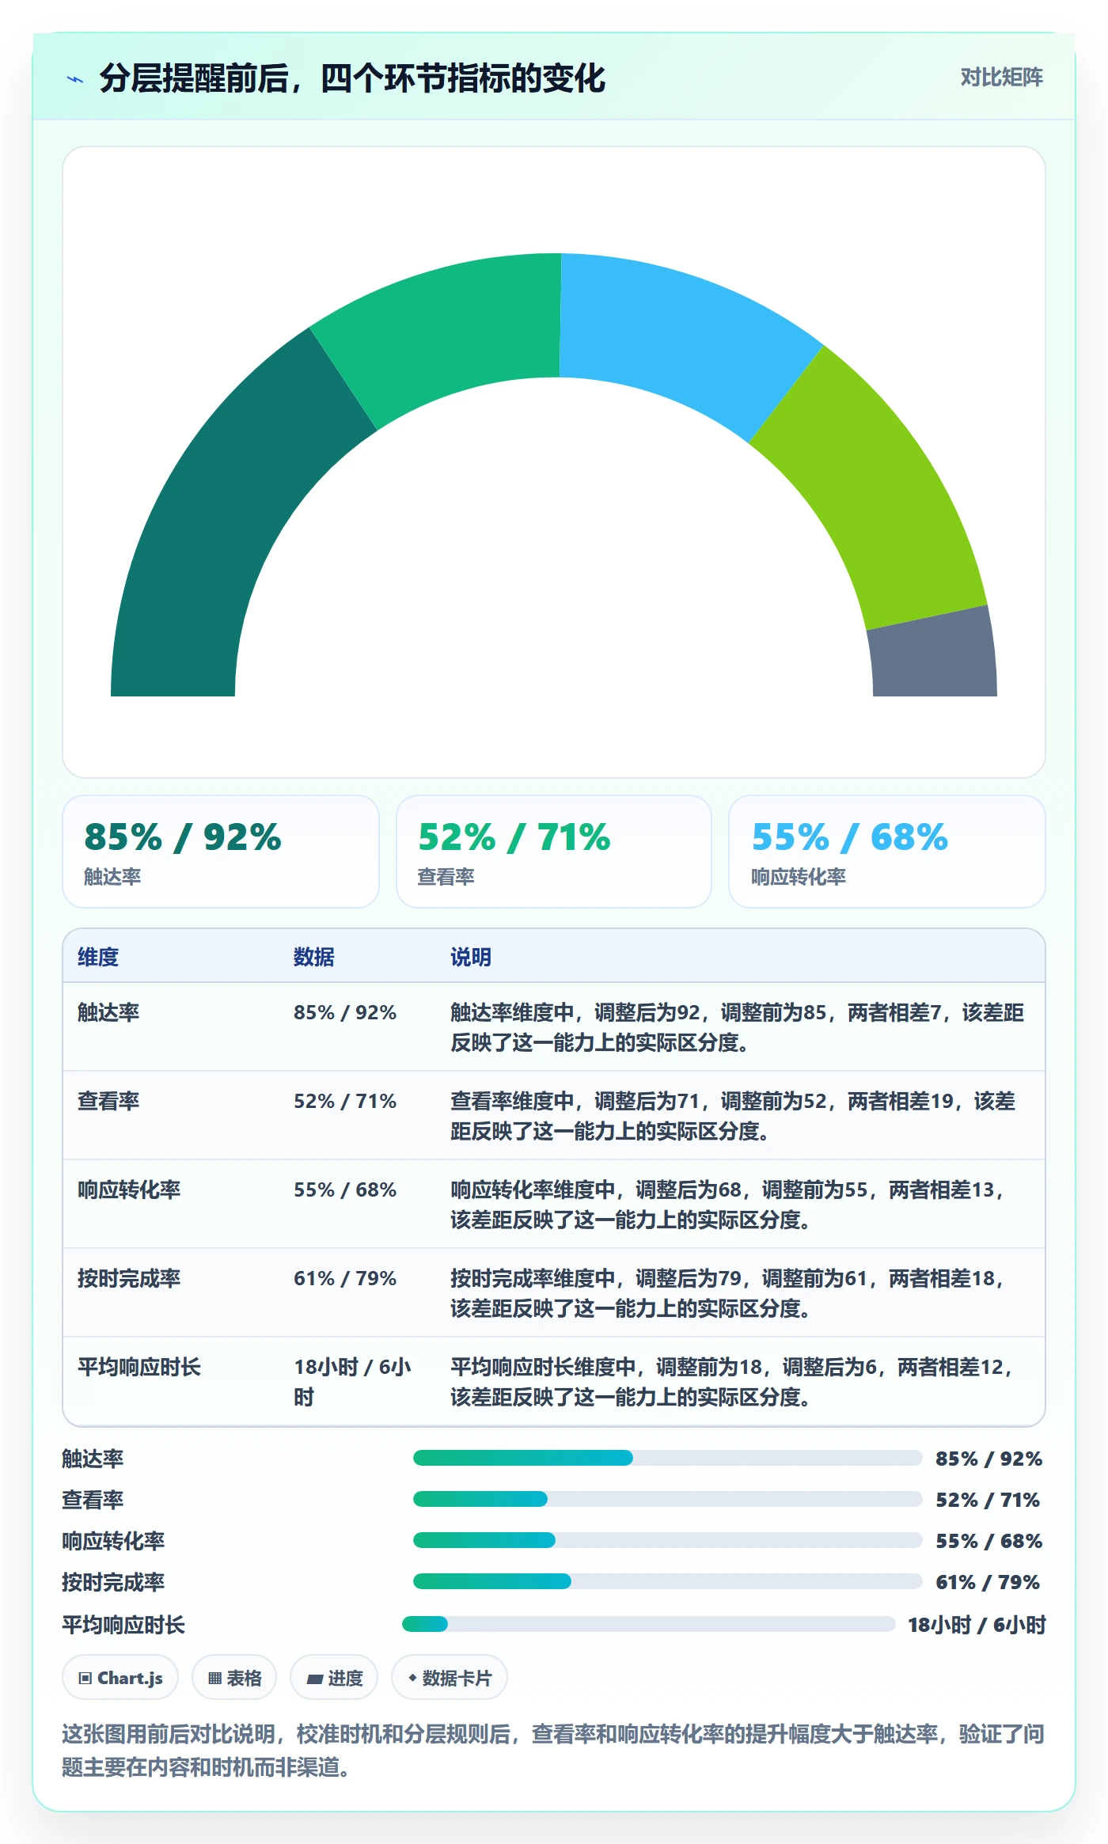Click the 对比矩阵 label in header
Viewport: 1108px width, 1844px height.
pyautogui.click(x=1001, y=78)
